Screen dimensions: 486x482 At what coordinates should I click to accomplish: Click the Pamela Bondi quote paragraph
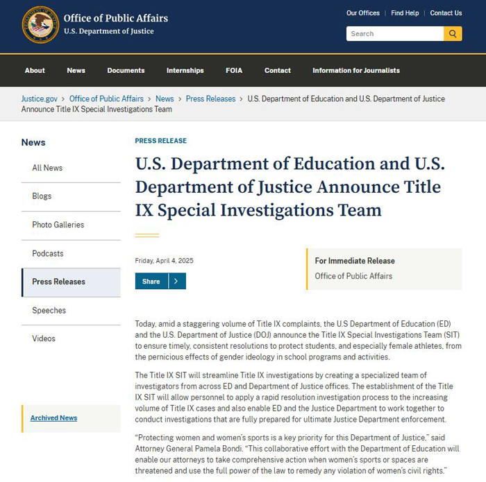(x=297, y=454)
